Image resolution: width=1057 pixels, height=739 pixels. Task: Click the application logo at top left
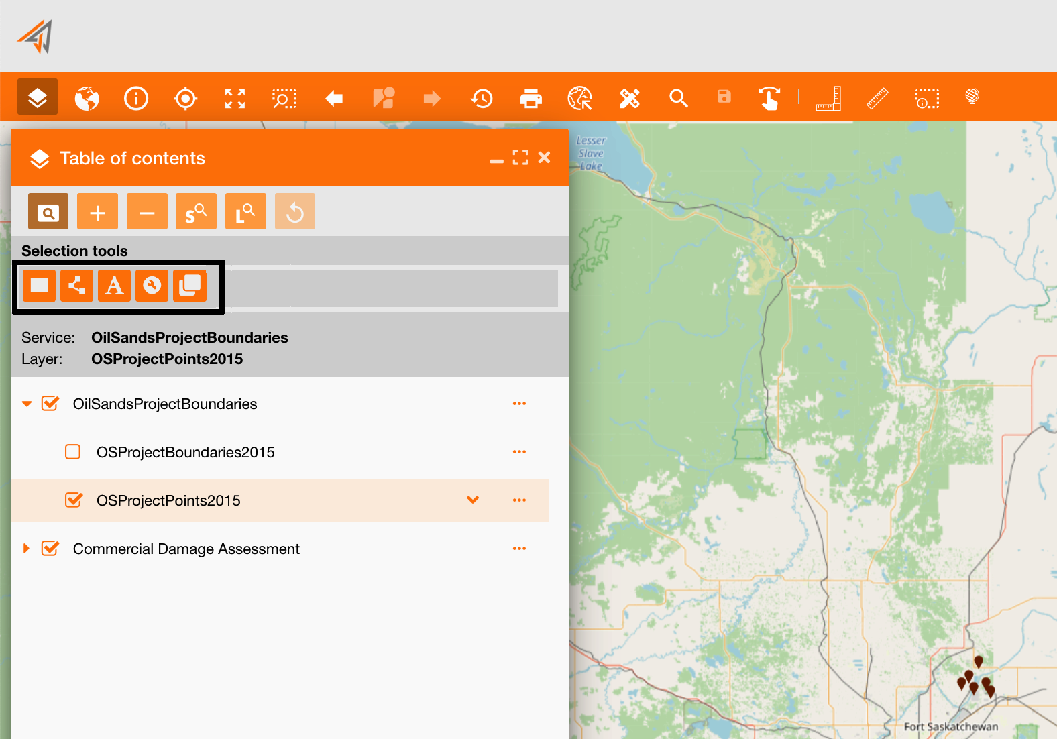(35, 37)
